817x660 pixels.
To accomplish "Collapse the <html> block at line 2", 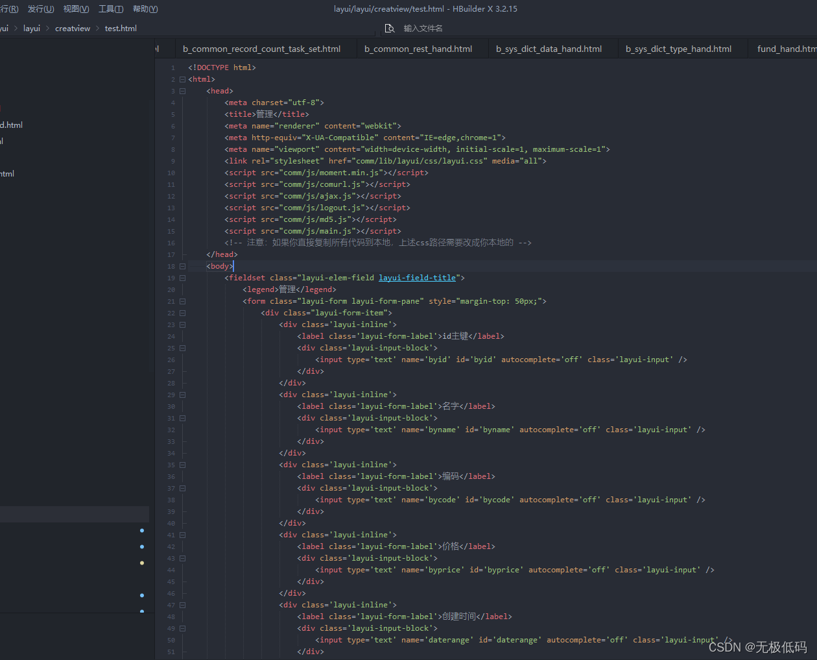I will coord(182,79).
